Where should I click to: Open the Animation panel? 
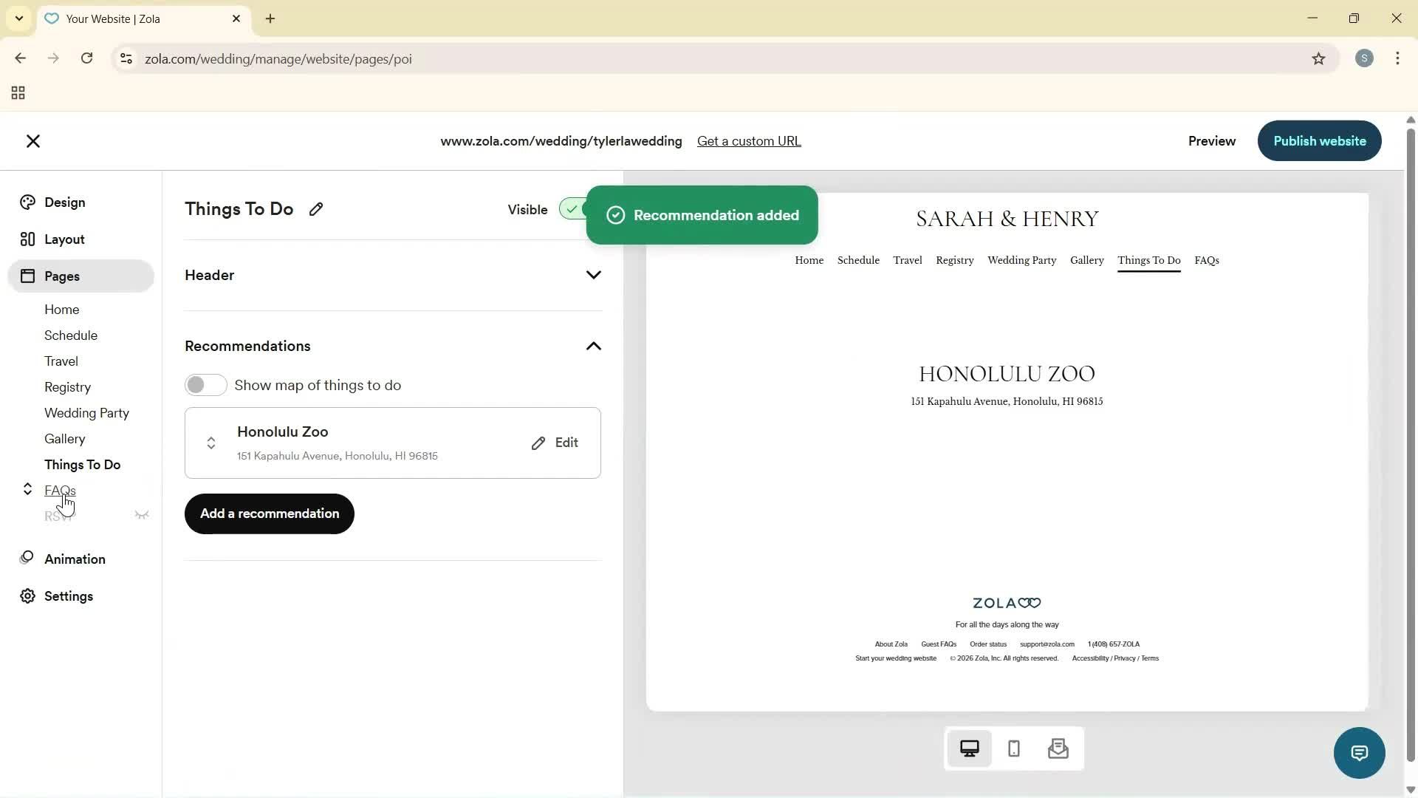75,559
